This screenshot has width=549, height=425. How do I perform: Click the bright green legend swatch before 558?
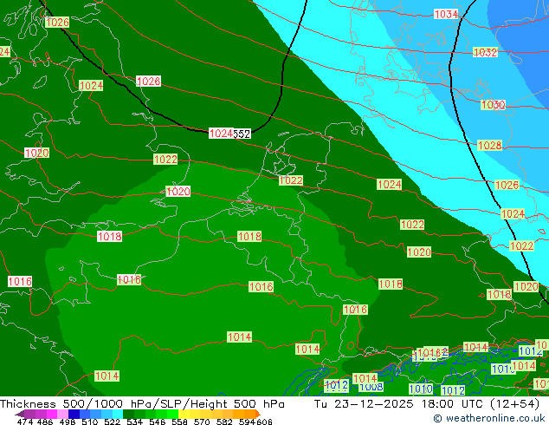[172, 414]
